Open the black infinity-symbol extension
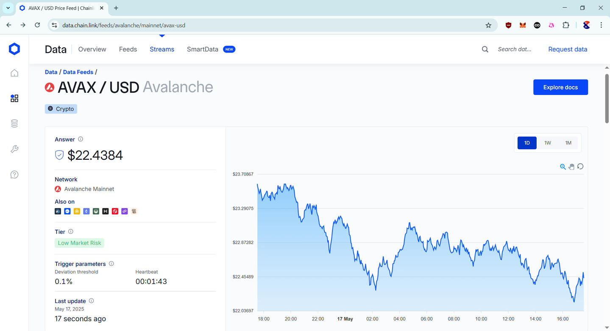610x331 pixels. tap(537, 25)
